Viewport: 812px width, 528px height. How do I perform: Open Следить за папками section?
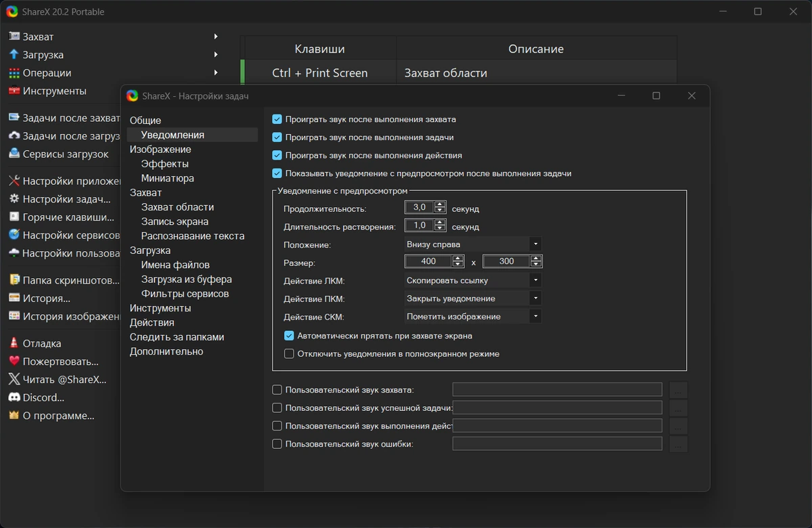pyautogui.click(x=177, y=337)
